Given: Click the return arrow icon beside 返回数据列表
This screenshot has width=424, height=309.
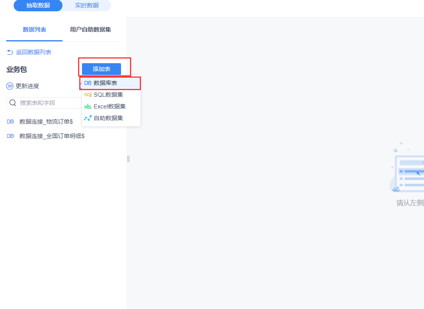Looking at the screenshot, I should (x=9, y=51).
